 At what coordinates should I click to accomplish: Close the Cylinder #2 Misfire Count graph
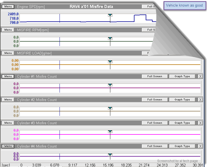(x=200, y=100)
